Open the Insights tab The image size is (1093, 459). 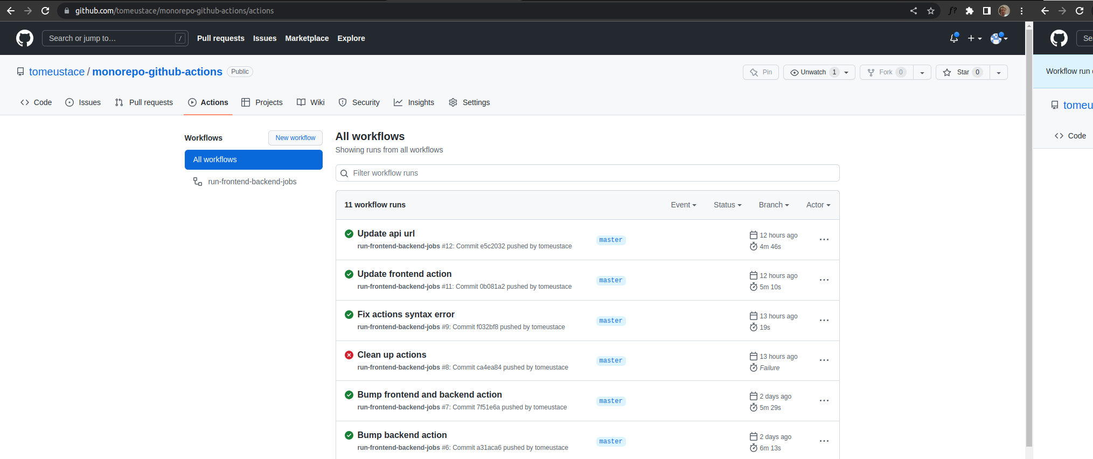[x=414, y=102]
